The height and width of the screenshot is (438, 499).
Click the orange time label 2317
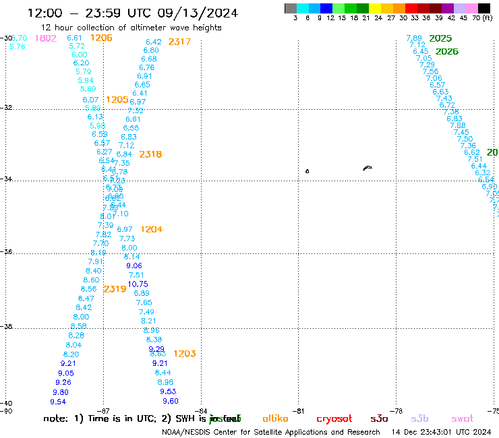tap(179, 42)
